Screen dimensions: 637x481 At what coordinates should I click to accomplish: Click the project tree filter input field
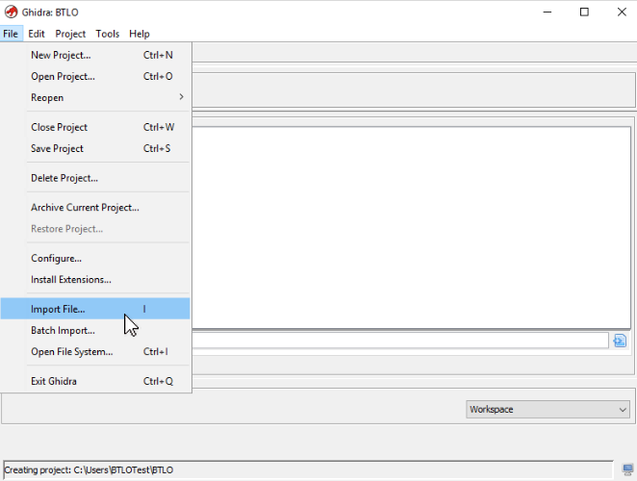pos(400,341)
